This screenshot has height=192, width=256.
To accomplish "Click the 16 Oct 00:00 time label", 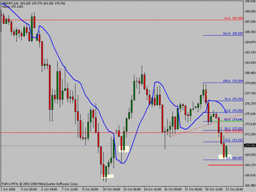I will (173, 190).
